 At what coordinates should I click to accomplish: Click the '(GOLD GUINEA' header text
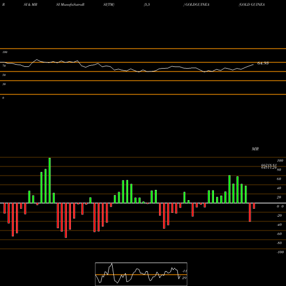coord(252,5)
